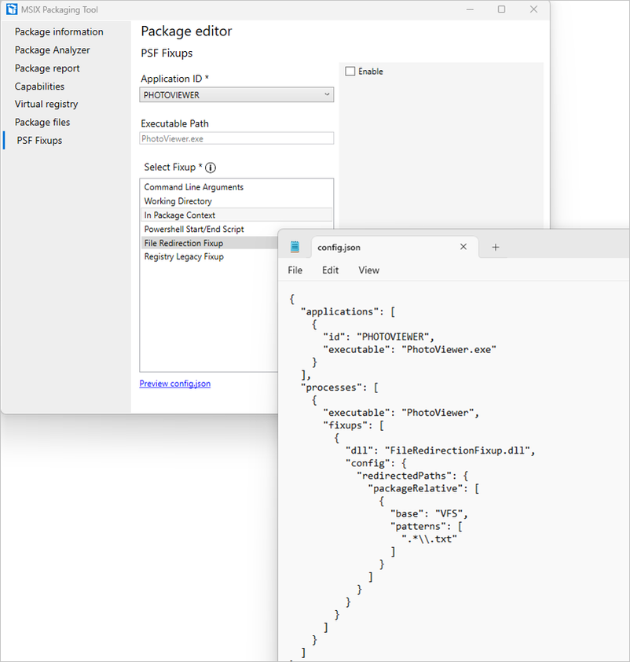Viewport: 630px width, 662px height.
Task: Click the MSIX Packaging Tool app icon
Action: [12, 9]
